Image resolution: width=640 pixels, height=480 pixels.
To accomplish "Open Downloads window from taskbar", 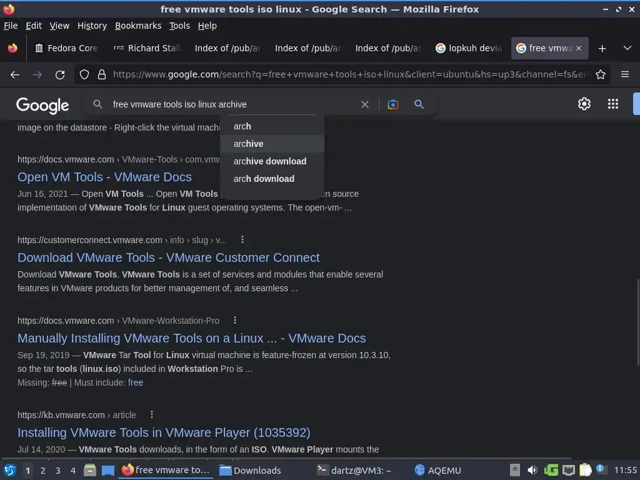I will [250, 470].
